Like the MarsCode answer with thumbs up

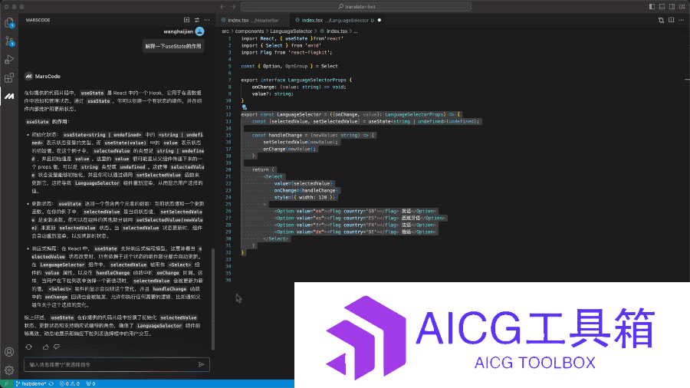coord(45,347)
